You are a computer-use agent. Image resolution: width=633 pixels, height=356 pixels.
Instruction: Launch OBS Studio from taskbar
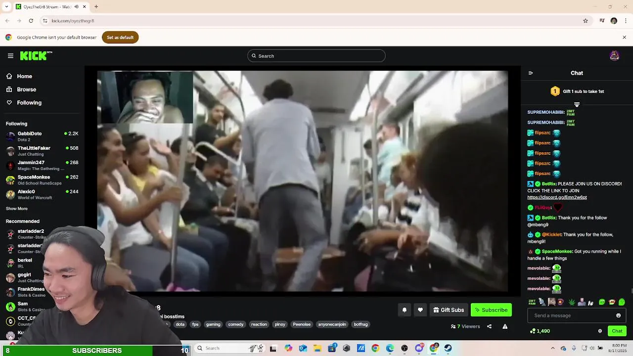point(405,348)
